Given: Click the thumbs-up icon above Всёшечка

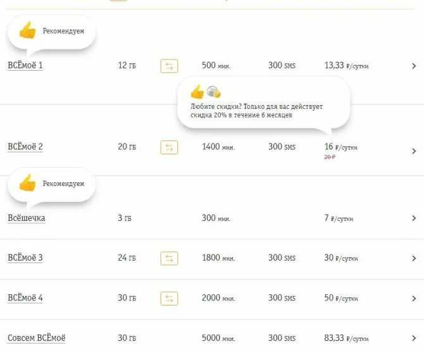Looking at the screenshot, I should pos(27,183).
